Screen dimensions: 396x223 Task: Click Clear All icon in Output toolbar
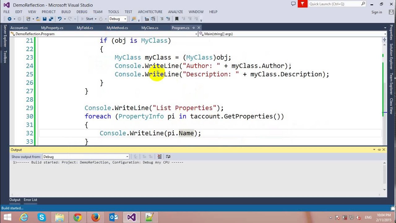(160, 157)
